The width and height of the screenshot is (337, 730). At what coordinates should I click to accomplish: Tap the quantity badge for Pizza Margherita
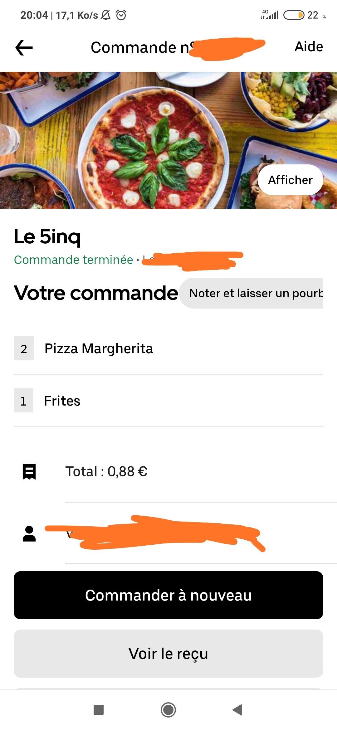[24, 348]
